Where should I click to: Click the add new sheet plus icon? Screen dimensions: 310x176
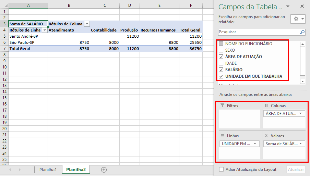click(x=104, y=170)
